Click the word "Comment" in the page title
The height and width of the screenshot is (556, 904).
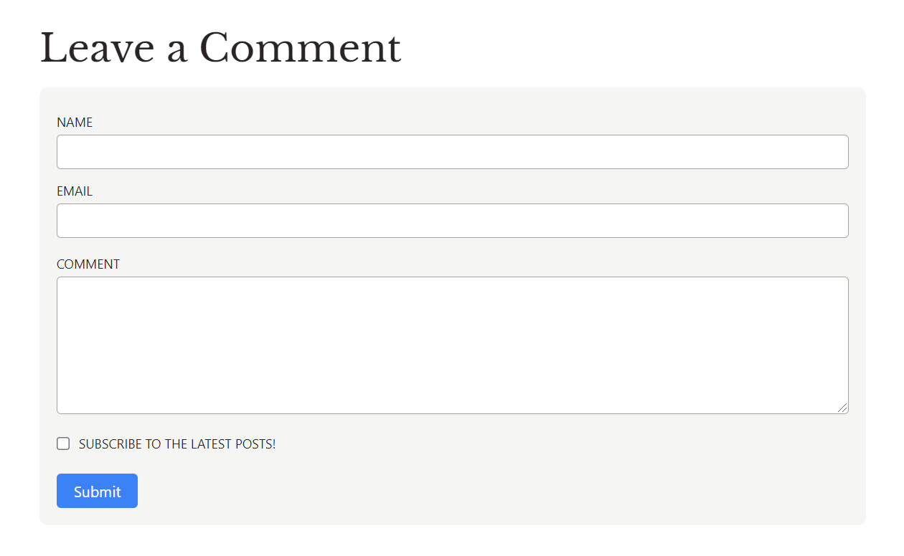[300, 49]
